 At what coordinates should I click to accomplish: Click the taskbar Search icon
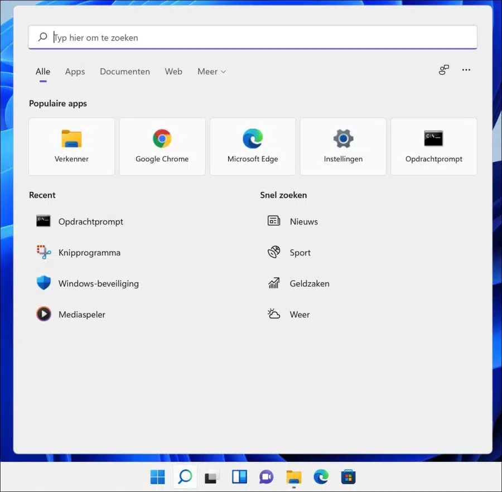(185, 477)
